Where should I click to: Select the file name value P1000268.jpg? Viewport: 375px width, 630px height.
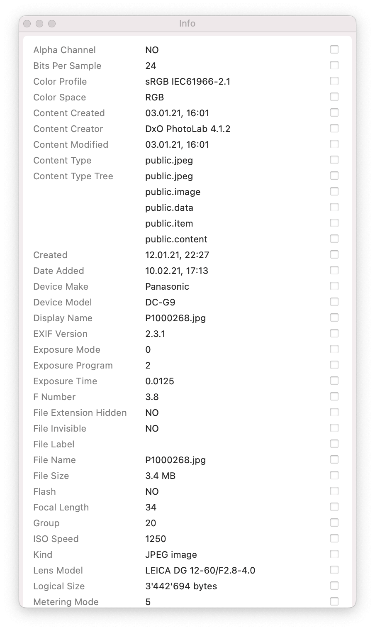(175, 460)
